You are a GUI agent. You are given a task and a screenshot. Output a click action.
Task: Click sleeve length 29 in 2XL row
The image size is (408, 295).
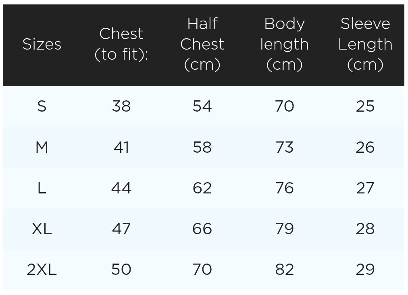(x=365, y=270)
